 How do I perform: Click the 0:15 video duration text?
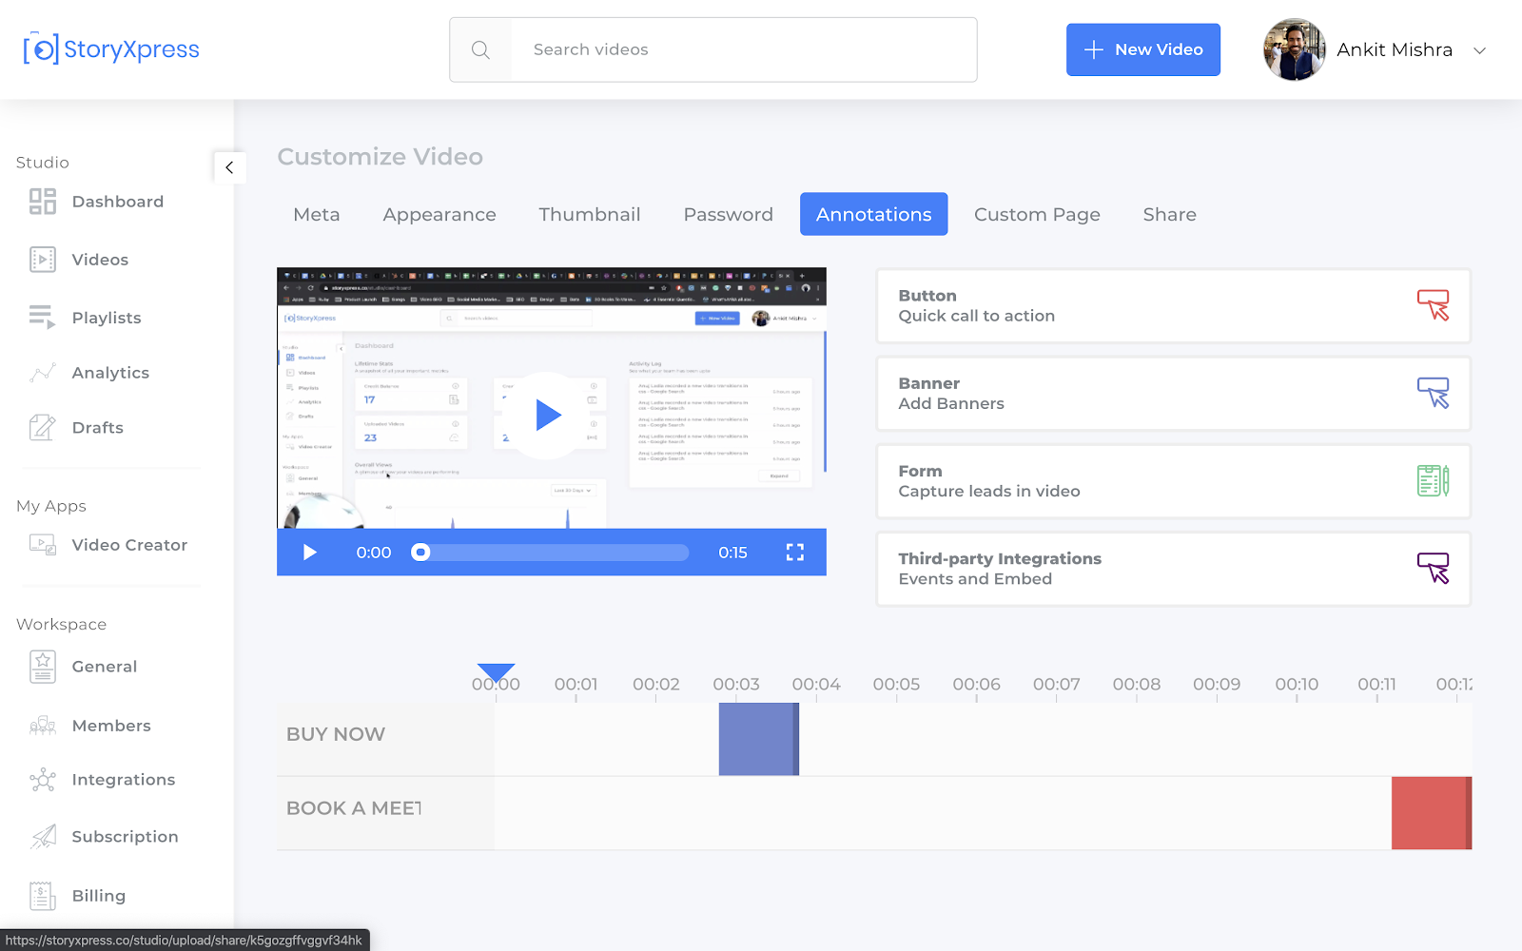tap(732, 553)
